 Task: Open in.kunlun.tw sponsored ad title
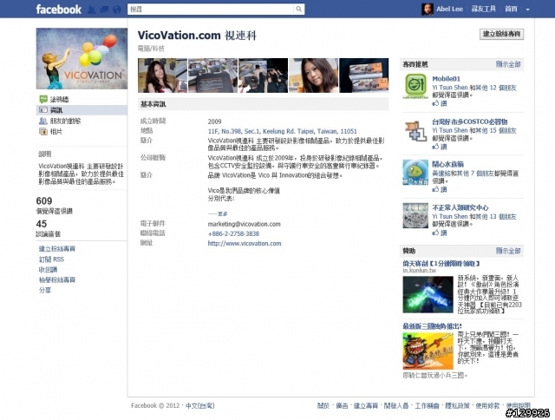pos(441,264)
